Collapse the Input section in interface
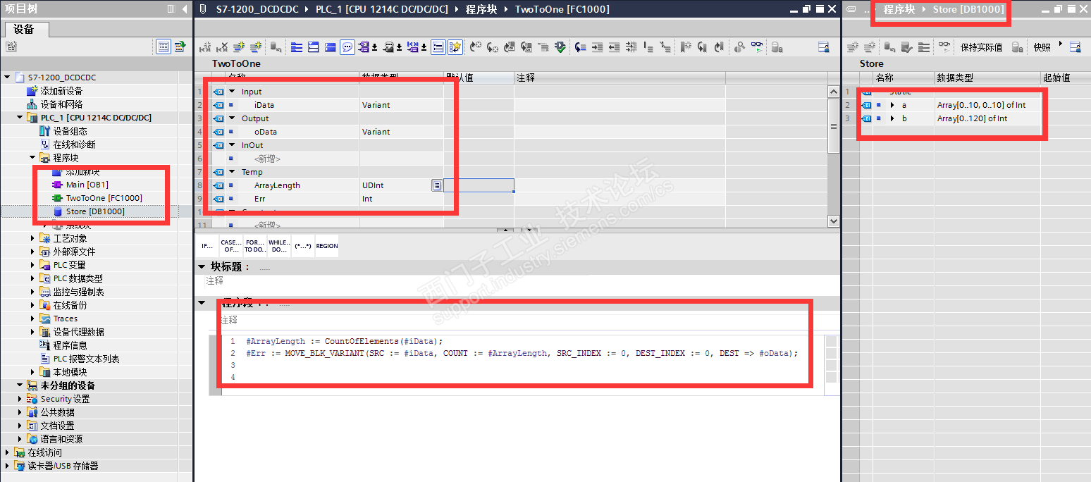The height and width of the screenshot is (482, 1091). tap(232, 92)
